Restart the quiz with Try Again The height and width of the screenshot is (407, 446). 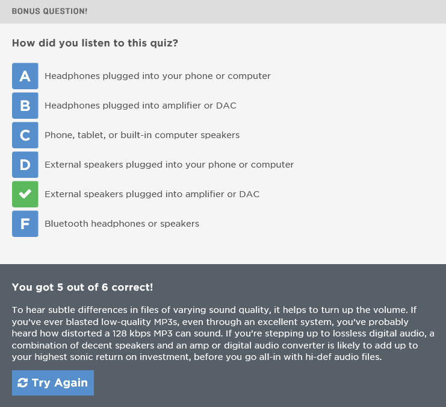coord(53,383)
